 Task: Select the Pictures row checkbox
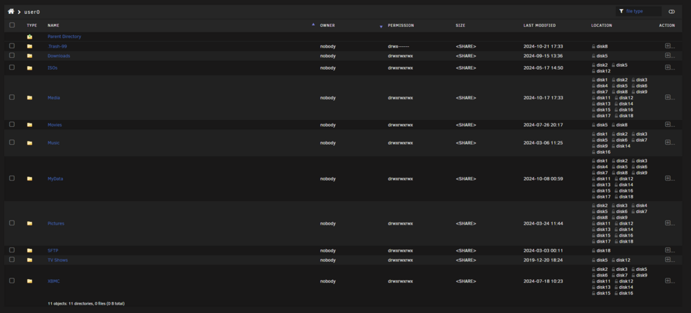pos(12,223)
